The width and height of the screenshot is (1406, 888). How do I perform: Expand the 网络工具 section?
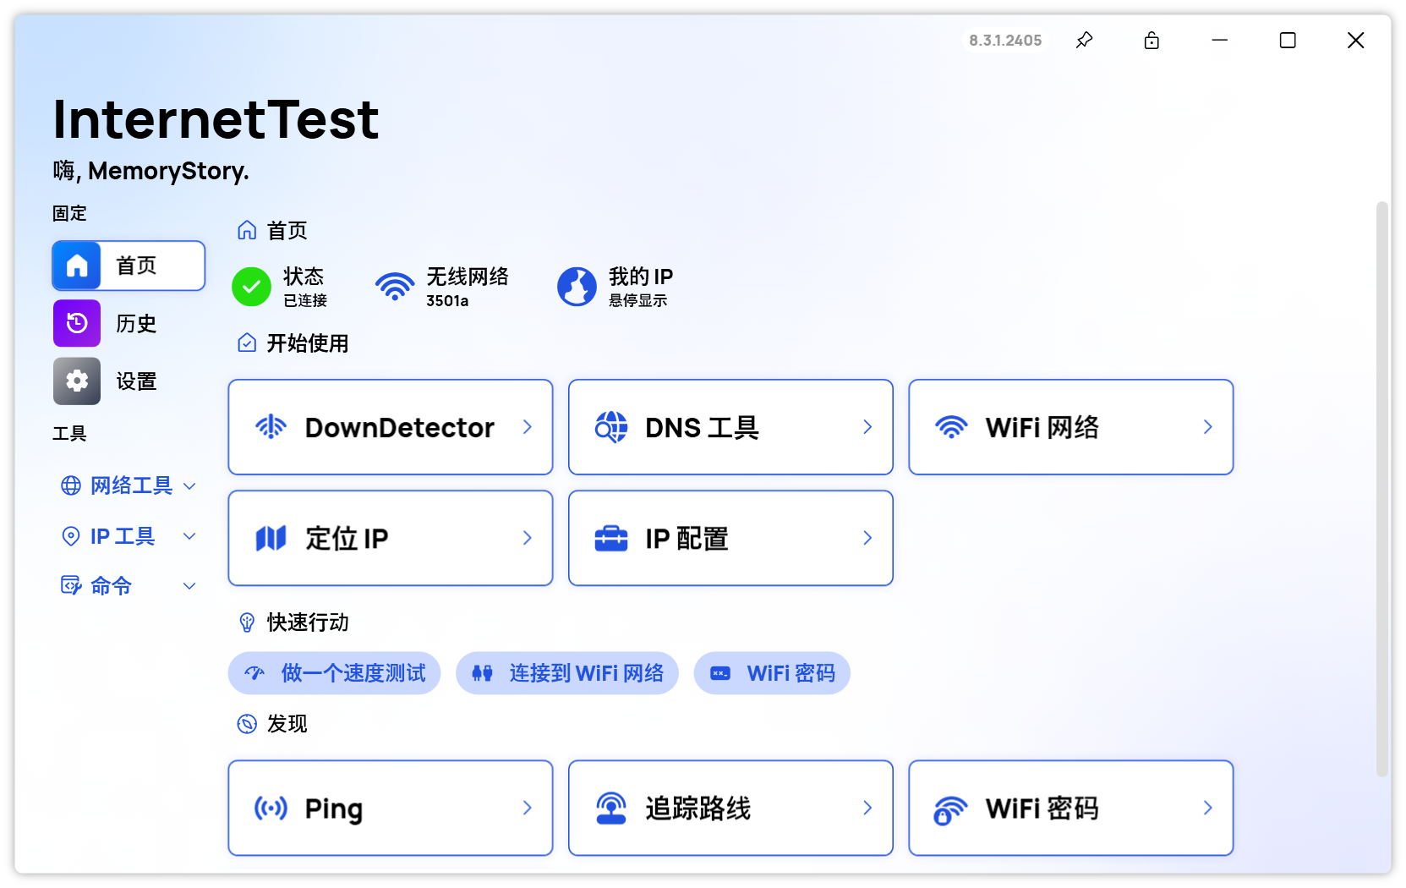click(129, 485)
